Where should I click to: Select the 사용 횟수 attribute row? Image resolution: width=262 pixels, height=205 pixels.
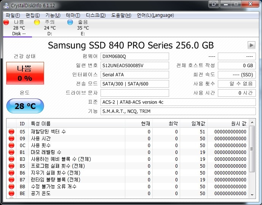coord(128,145)
